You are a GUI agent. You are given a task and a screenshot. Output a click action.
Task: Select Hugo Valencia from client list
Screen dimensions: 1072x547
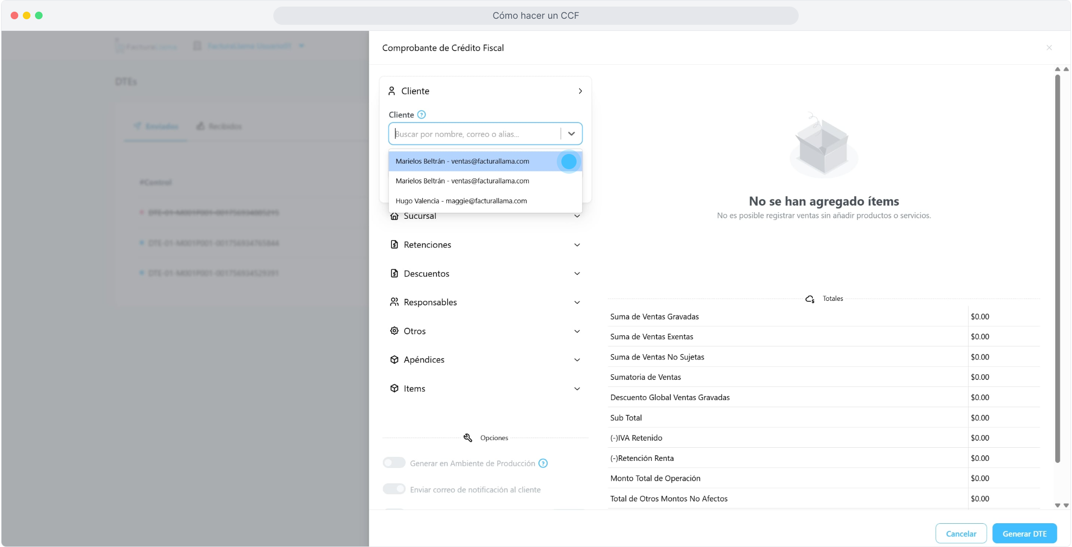coord(461,201)
